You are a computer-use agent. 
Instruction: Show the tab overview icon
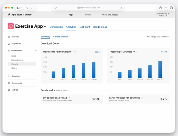tap(171, 8)
